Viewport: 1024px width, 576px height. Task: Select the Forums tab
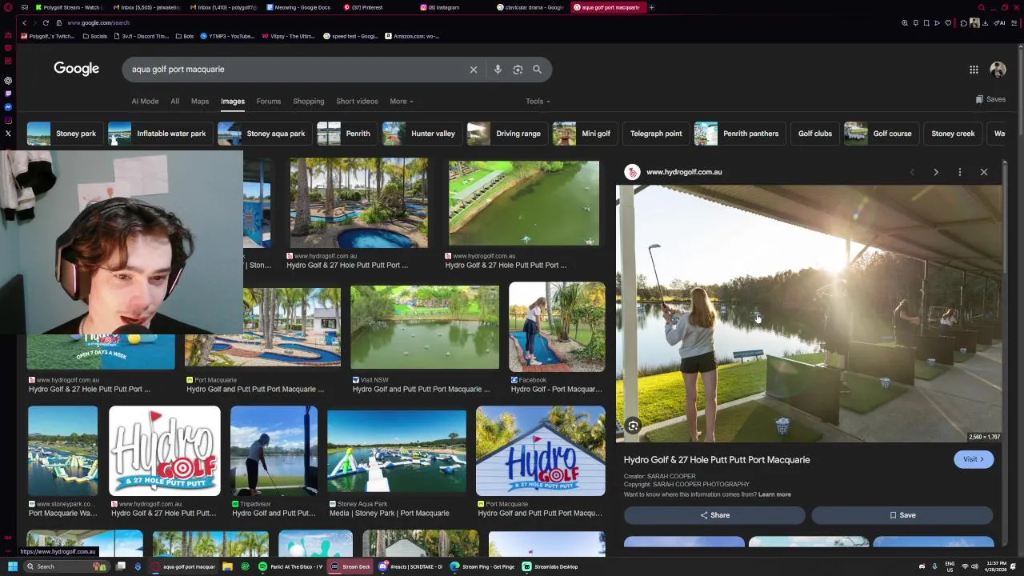[269, 102]
